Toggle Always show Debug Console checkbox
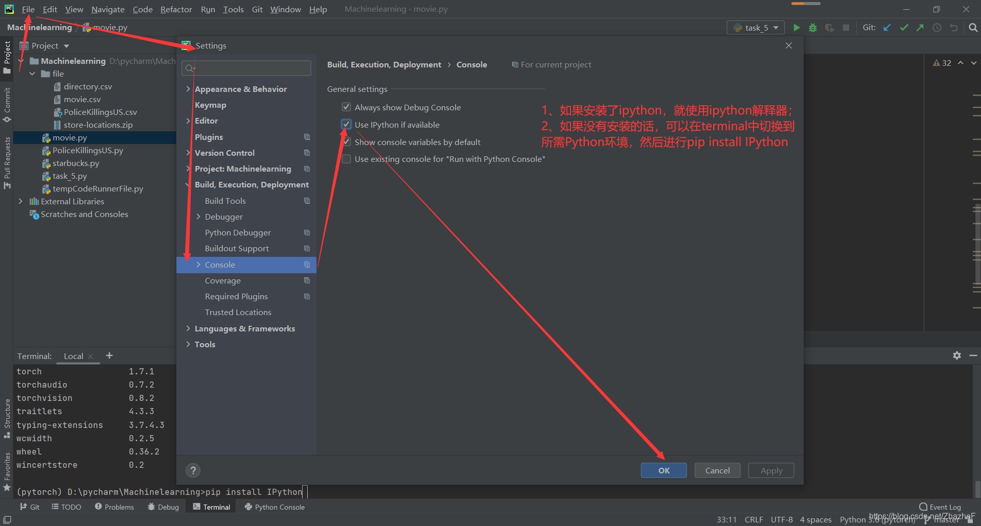The width and height of the screenshot is (981, 526). [x=346, y=107]
